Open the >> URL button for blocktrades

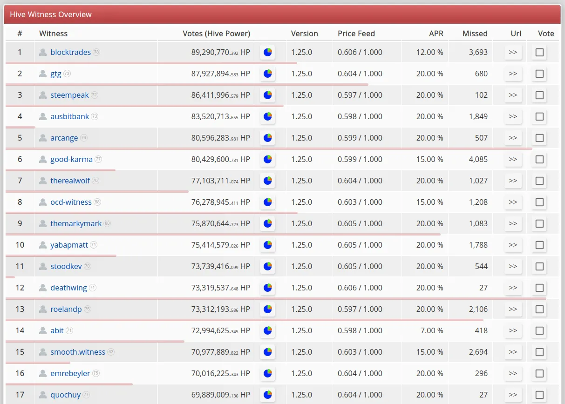pos(513,53)
